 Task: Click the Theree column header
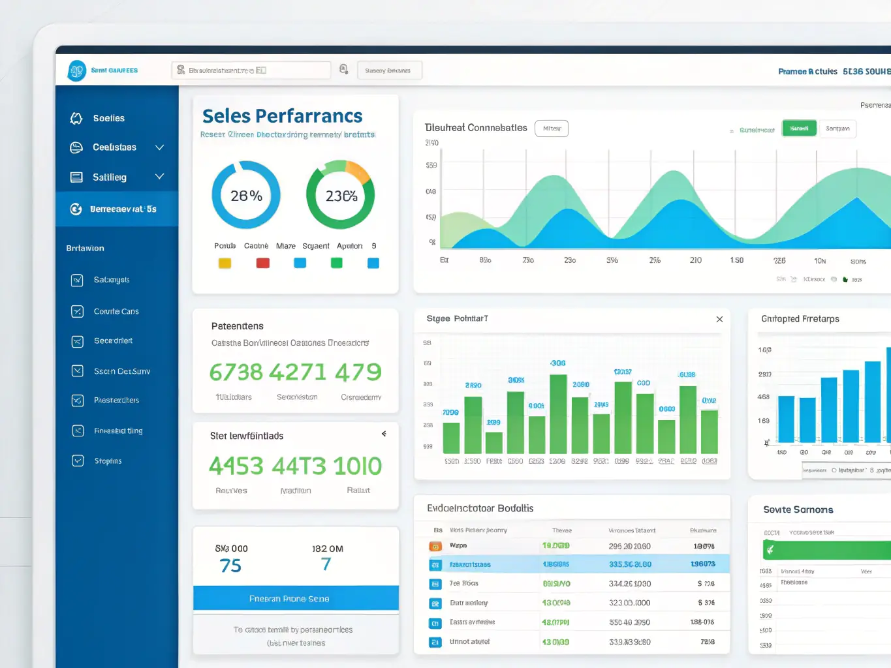pos(561,530)
